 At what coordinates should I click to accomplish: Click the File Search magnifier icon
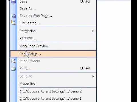pos(13,23)
